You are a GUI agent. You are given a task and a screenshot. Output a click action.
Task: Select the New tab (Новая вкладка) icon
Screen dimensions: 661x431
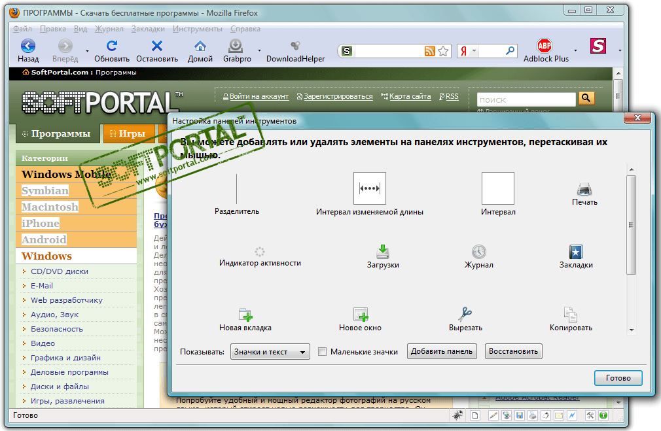click(x=245, y=315)
